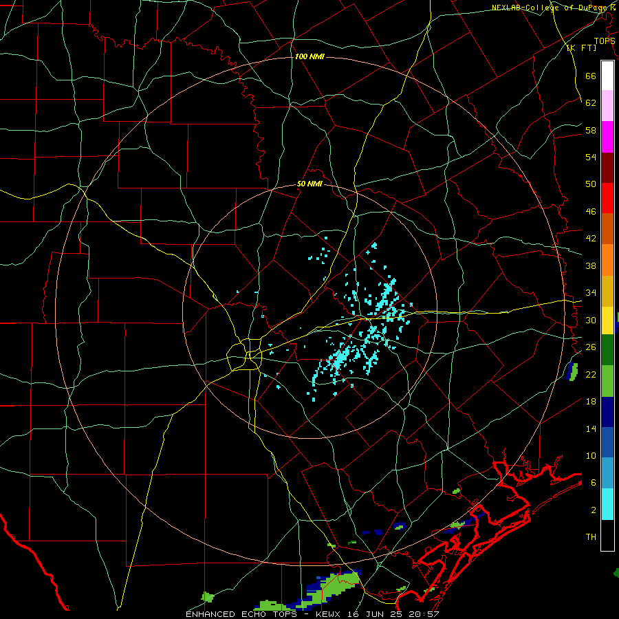Click the 38 legend value

tap(591, 265)
